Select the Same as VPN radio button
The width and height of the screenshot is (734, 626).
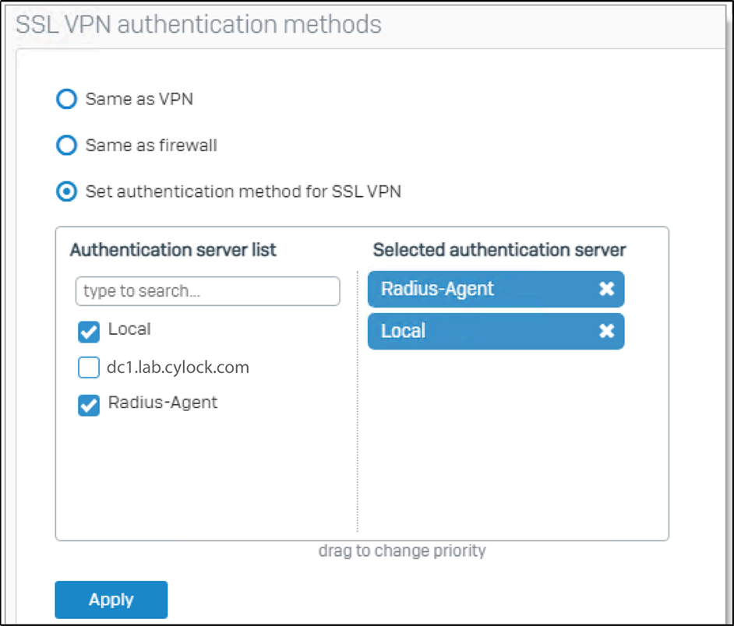67,99
